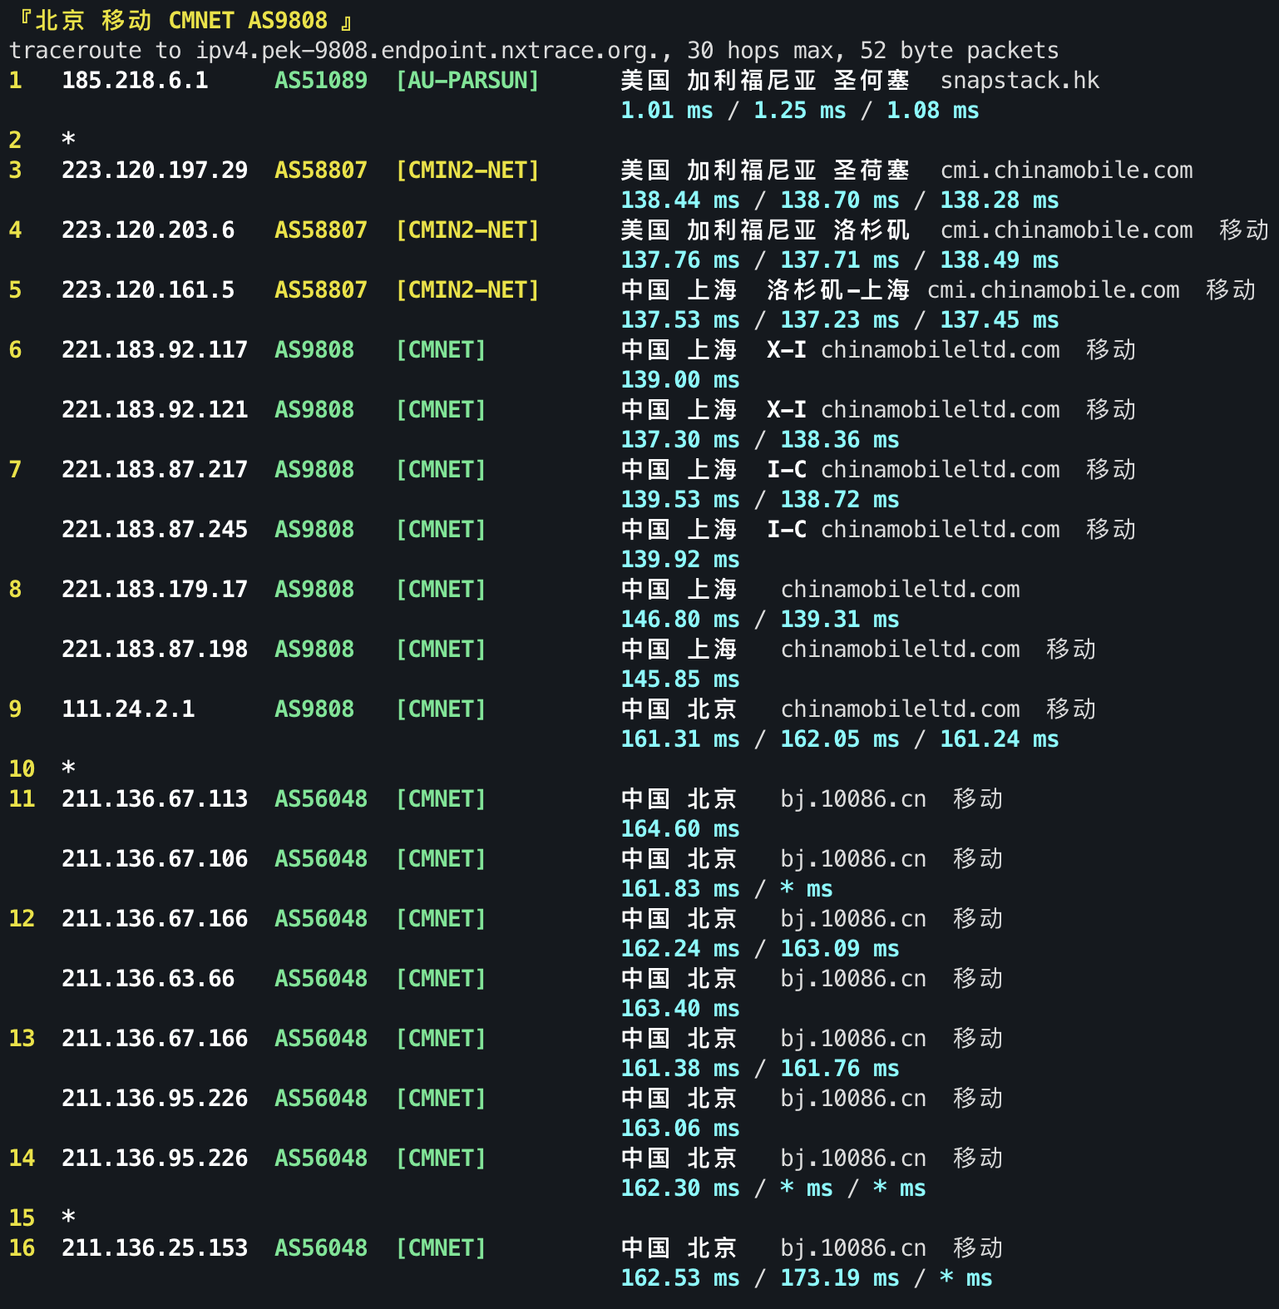Click IP address 221.183.92.121
The height and width of the screenshot is (1309, 1279).
155,410
